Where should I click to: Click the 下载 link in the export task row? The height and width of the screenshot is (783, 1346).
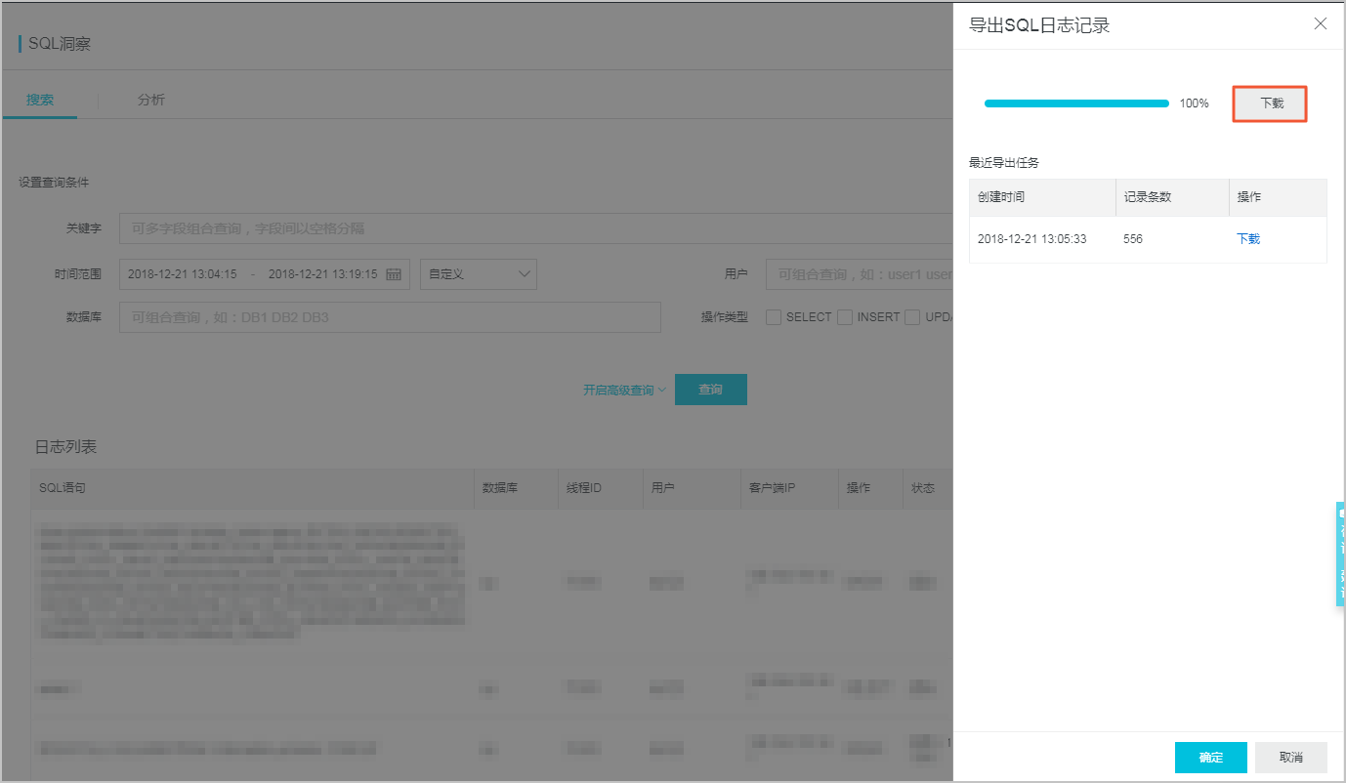click(1248, 239)
